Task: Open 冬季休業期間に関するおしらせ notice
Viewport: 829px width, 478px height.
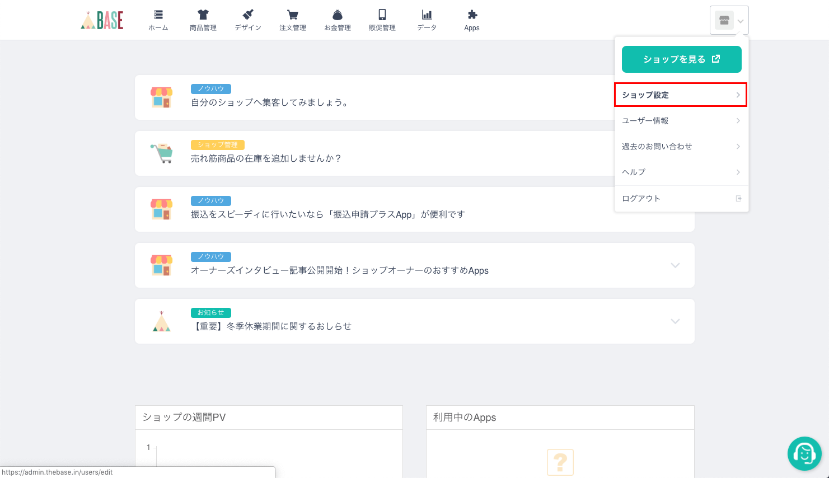Action: [x=415, y=321]
